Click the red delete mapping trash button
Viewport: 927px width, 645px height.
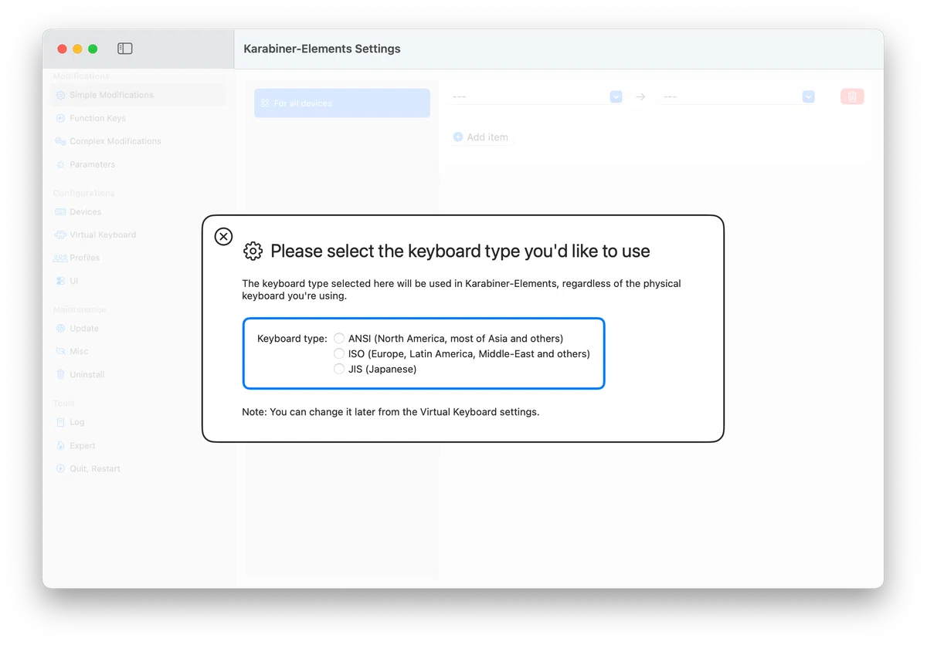(852, 96)
